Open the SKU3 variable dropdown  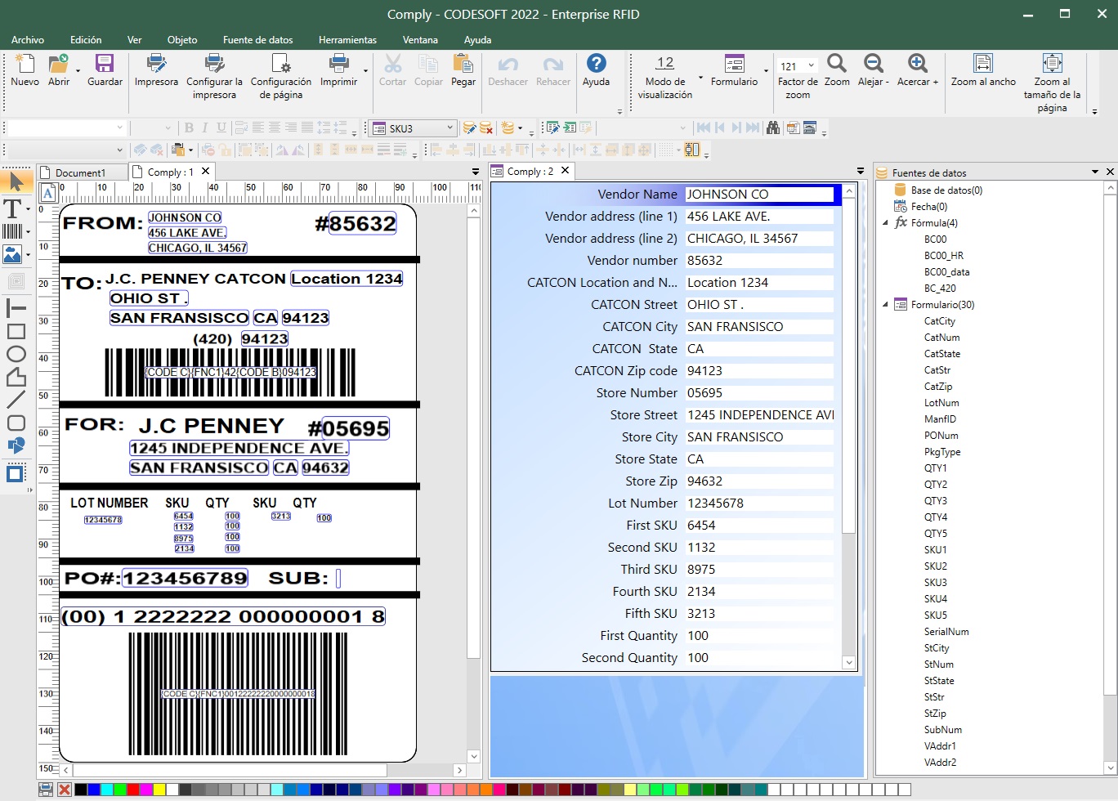coord(449,128)
